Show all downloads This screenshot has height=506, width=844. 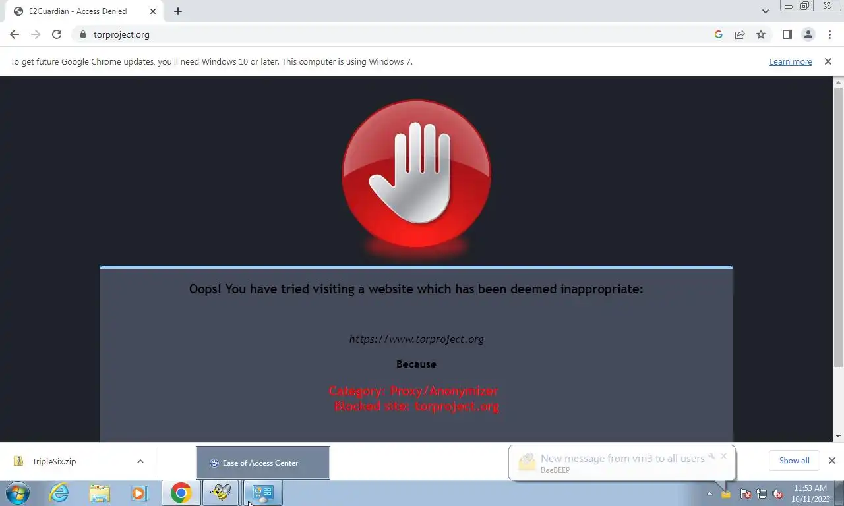794,461
